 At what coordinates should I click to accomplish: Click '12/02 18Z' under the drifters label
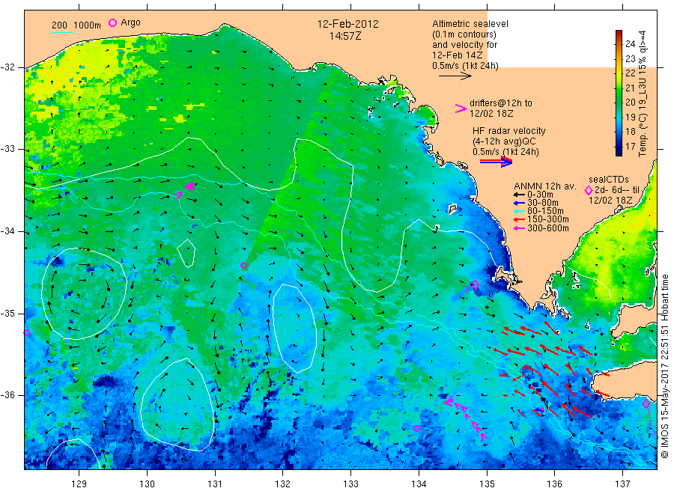[491, 114]
